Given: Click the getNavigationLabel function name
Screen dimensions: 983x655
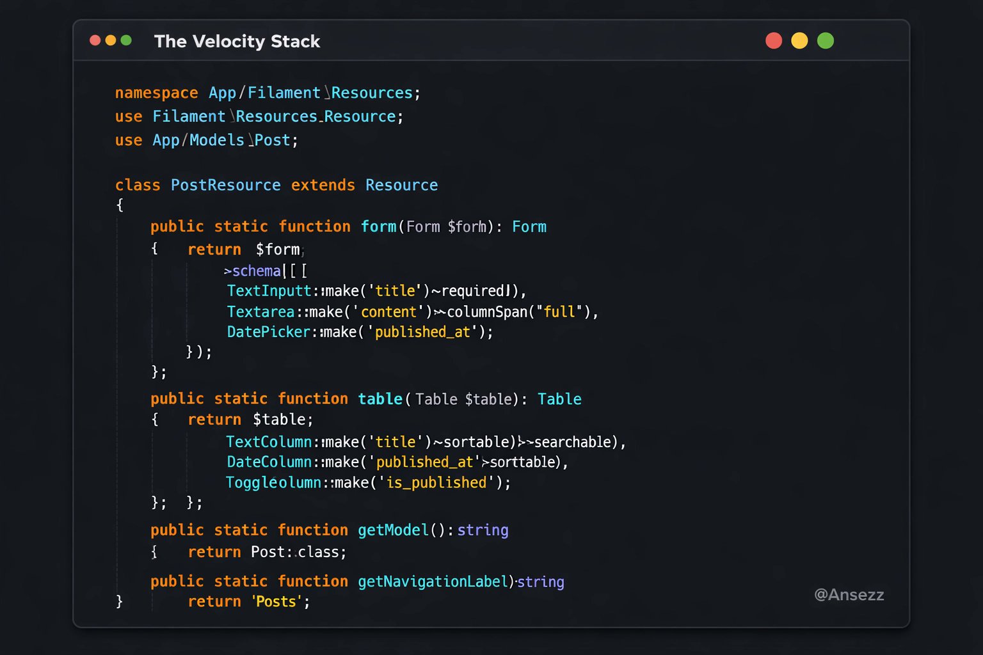Looking at the screenshot, I should coord(433,581).
